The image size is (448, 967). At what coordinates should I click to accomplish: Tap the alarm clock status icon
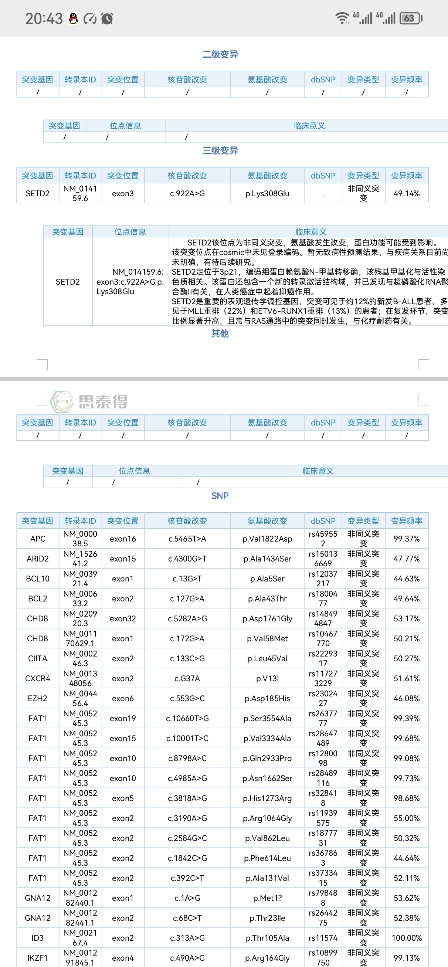coord(107,18)
